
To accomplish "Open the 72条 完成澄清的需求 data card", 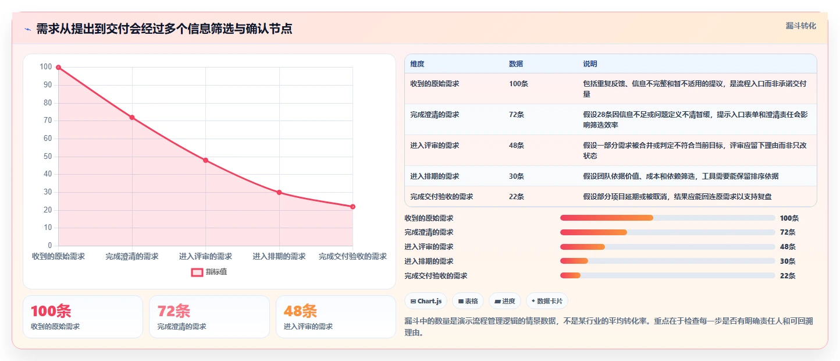I will click(x=209, y=317).
